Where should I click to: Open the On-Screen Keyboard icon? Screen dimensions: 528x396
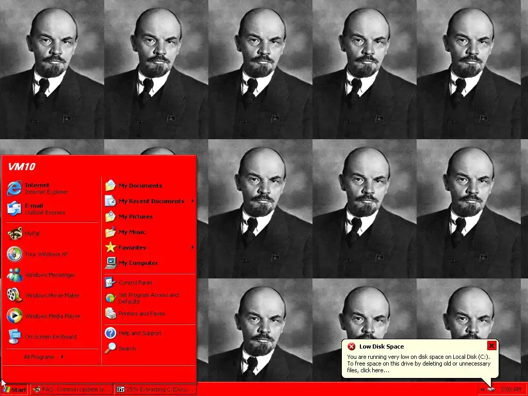click(x=14, y=336)
